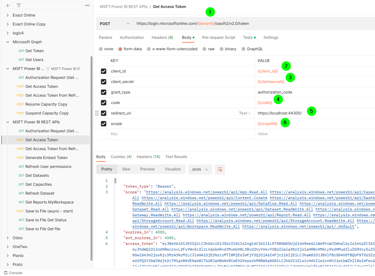The width and height of the screenshot is (375, 276).
Task: Open the Headers (8) request tab
Action: [162, 38]
